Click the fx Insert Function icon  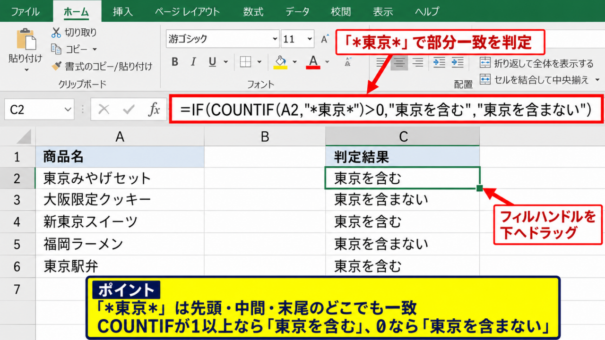click(x=154, y=110)
